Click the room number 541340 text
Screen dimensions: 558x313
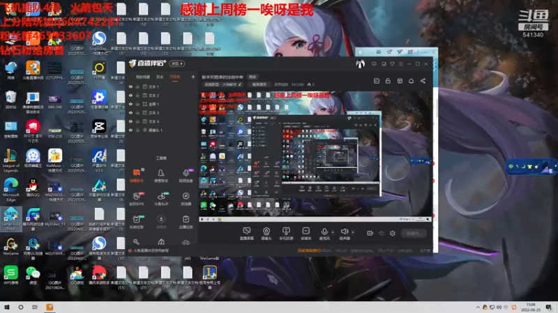(298, 85)
